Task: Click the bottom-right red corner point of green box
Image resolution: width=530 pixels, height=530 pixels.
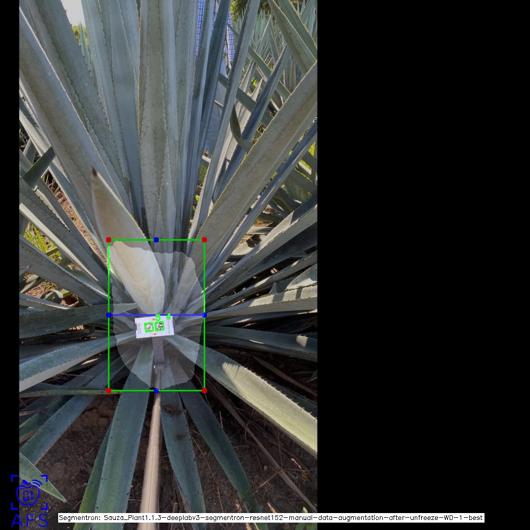Action: tap(205, 391)
